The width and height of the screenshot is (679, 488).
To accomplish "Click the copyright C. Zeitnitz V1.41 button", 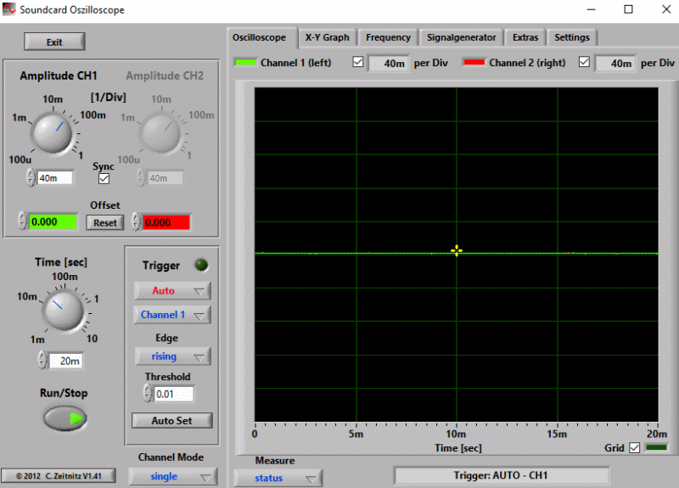I will click(59, 475).
